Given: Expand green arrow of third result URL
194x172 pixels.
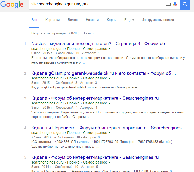Looking at the screenshot, I should click(110, 103).
